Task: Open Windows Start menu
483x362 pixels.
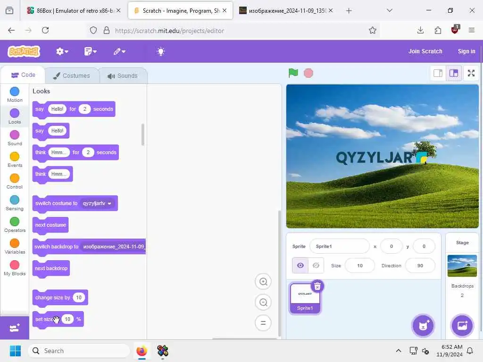Action: [15, 351]
